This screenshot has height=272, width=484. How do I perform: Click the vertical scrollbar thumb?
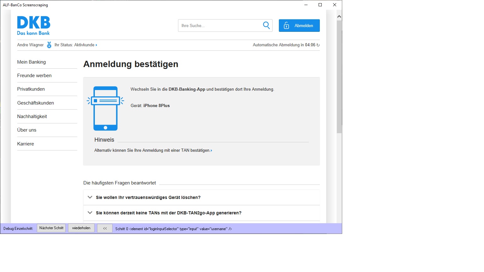tap(339, 77)
